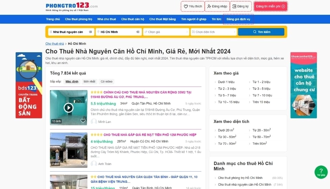Open the Chọn giá price dropdown

(x=166, y=32)
